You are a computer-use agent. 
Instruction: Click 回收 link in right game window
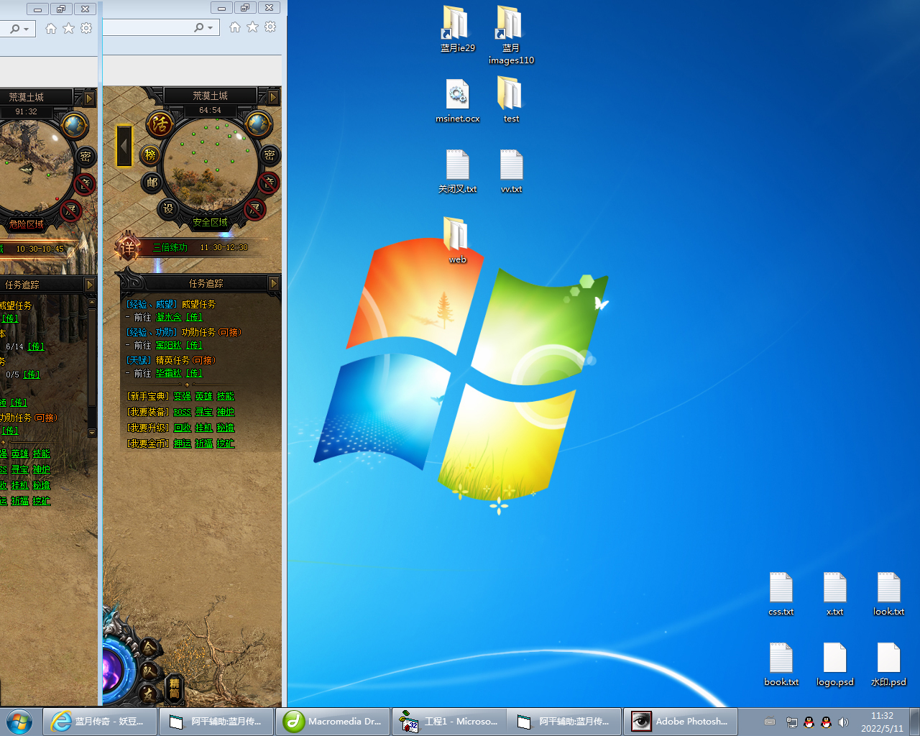[x=183, y=428]
